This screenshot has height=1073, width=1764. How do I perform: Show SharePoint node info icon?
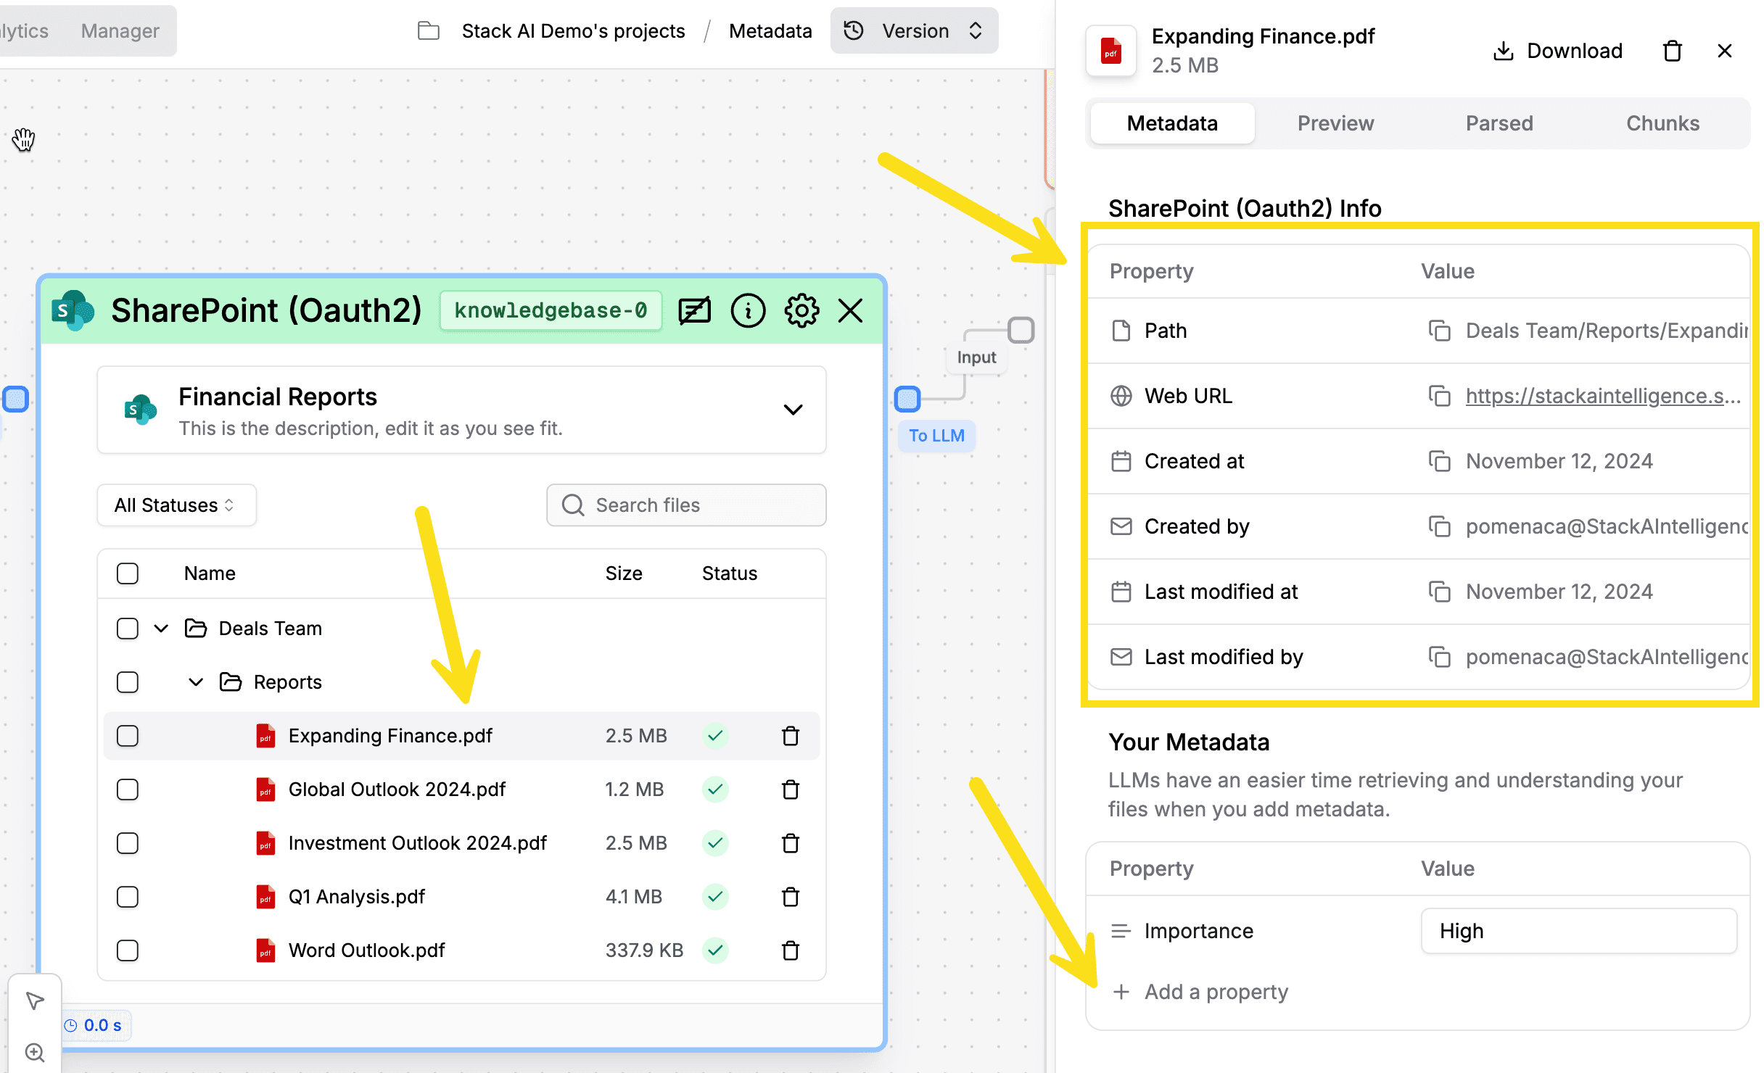[x=748, y=311]
